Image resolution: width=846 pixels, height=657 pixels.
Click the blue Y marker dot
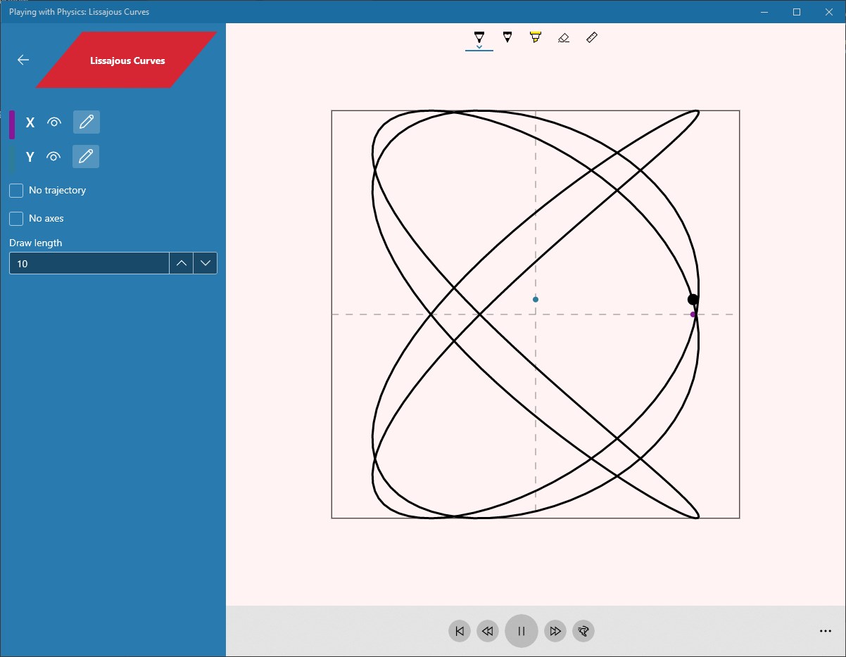(536, 300)
